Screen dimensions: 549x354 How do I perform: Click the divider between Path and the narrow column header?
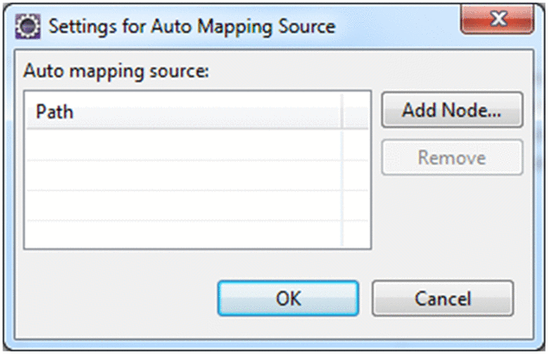(343, 113)
